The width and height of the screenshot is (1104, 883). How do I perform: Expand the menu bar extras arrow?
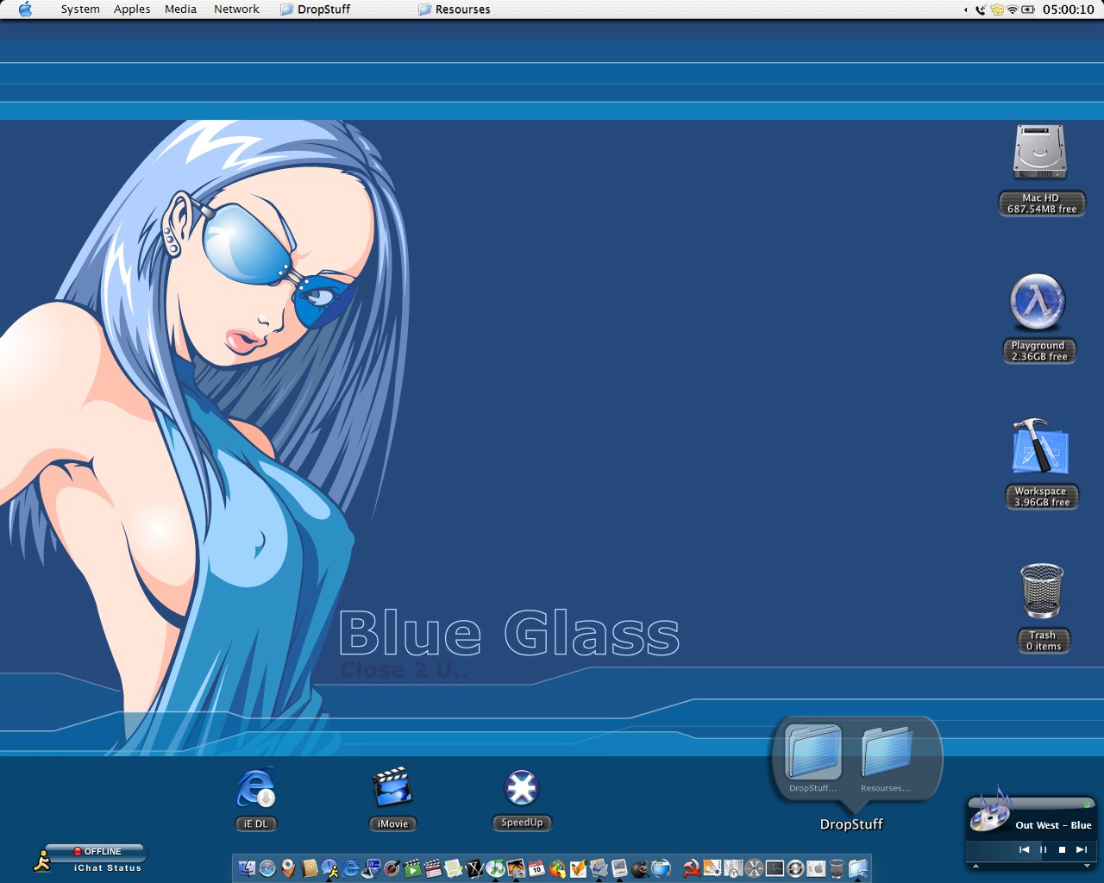pos(966,10)
